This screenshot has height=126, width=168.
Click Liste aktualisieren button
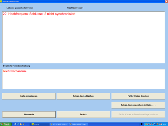point(29,96)
